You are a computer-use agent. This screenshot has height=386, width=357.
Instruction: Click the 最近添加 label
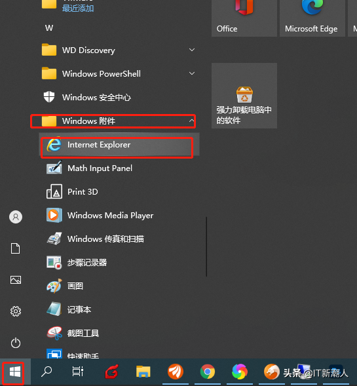point(78,9)
